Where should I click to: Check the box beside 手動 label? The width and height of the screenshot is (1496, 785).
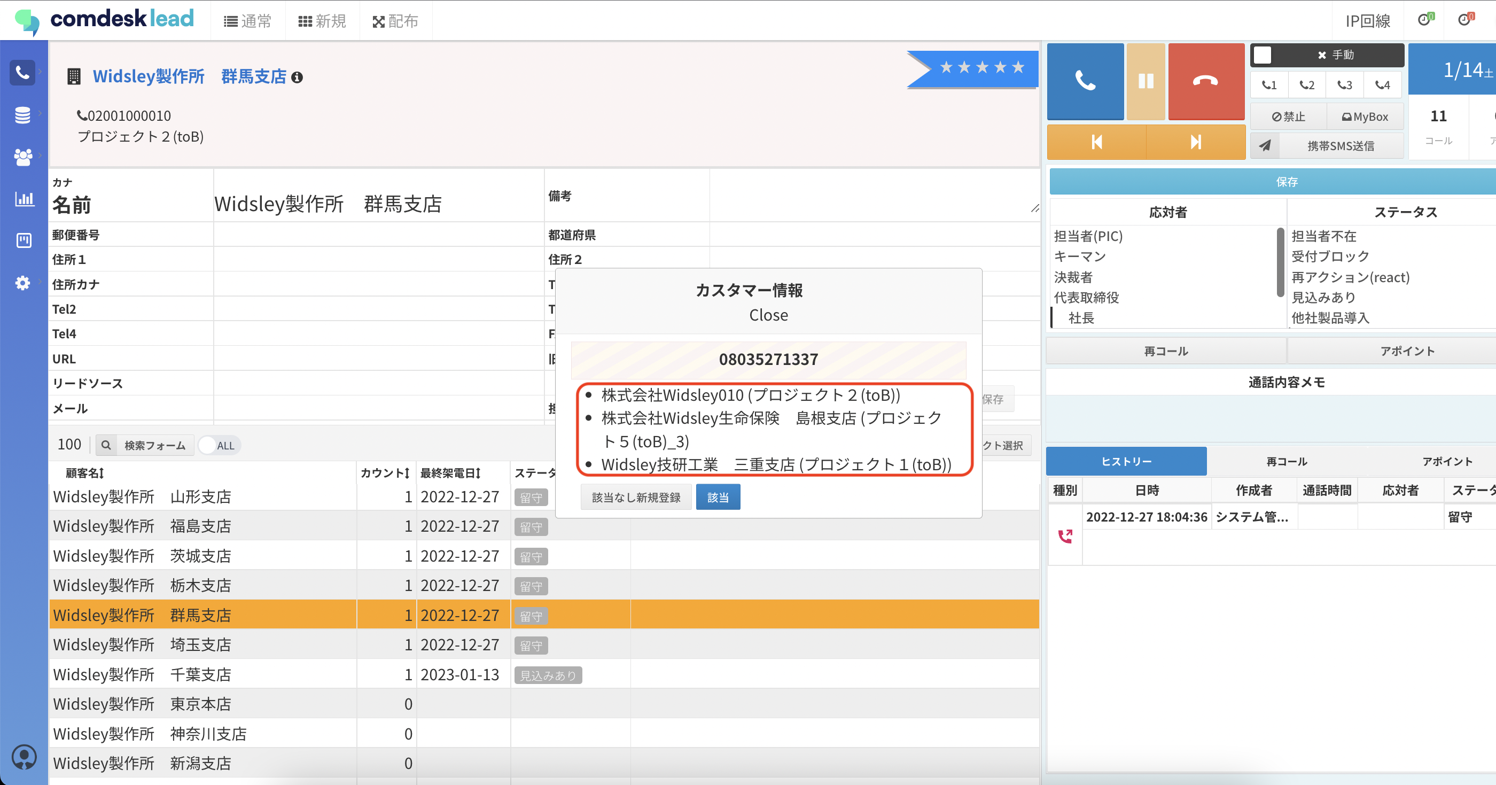1263,55
